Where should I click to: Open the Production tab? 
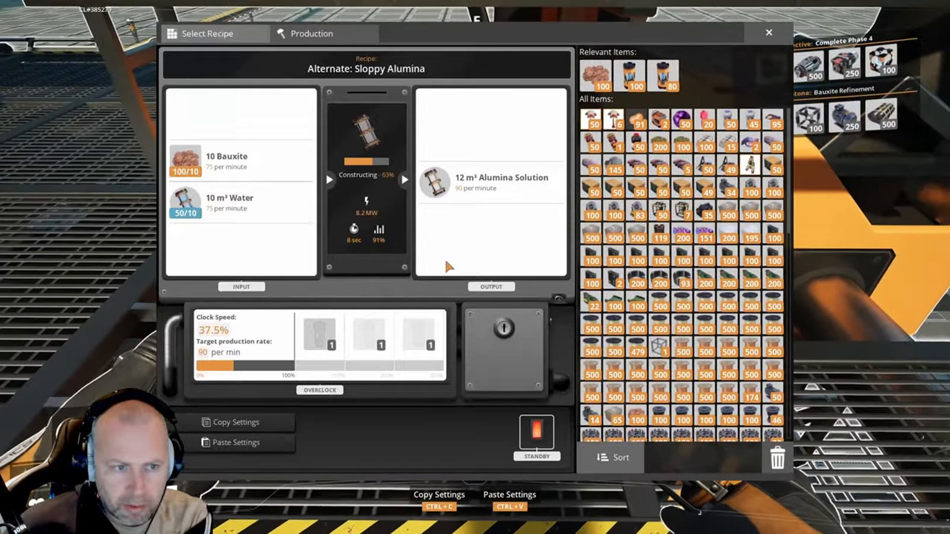click(324, 34)
